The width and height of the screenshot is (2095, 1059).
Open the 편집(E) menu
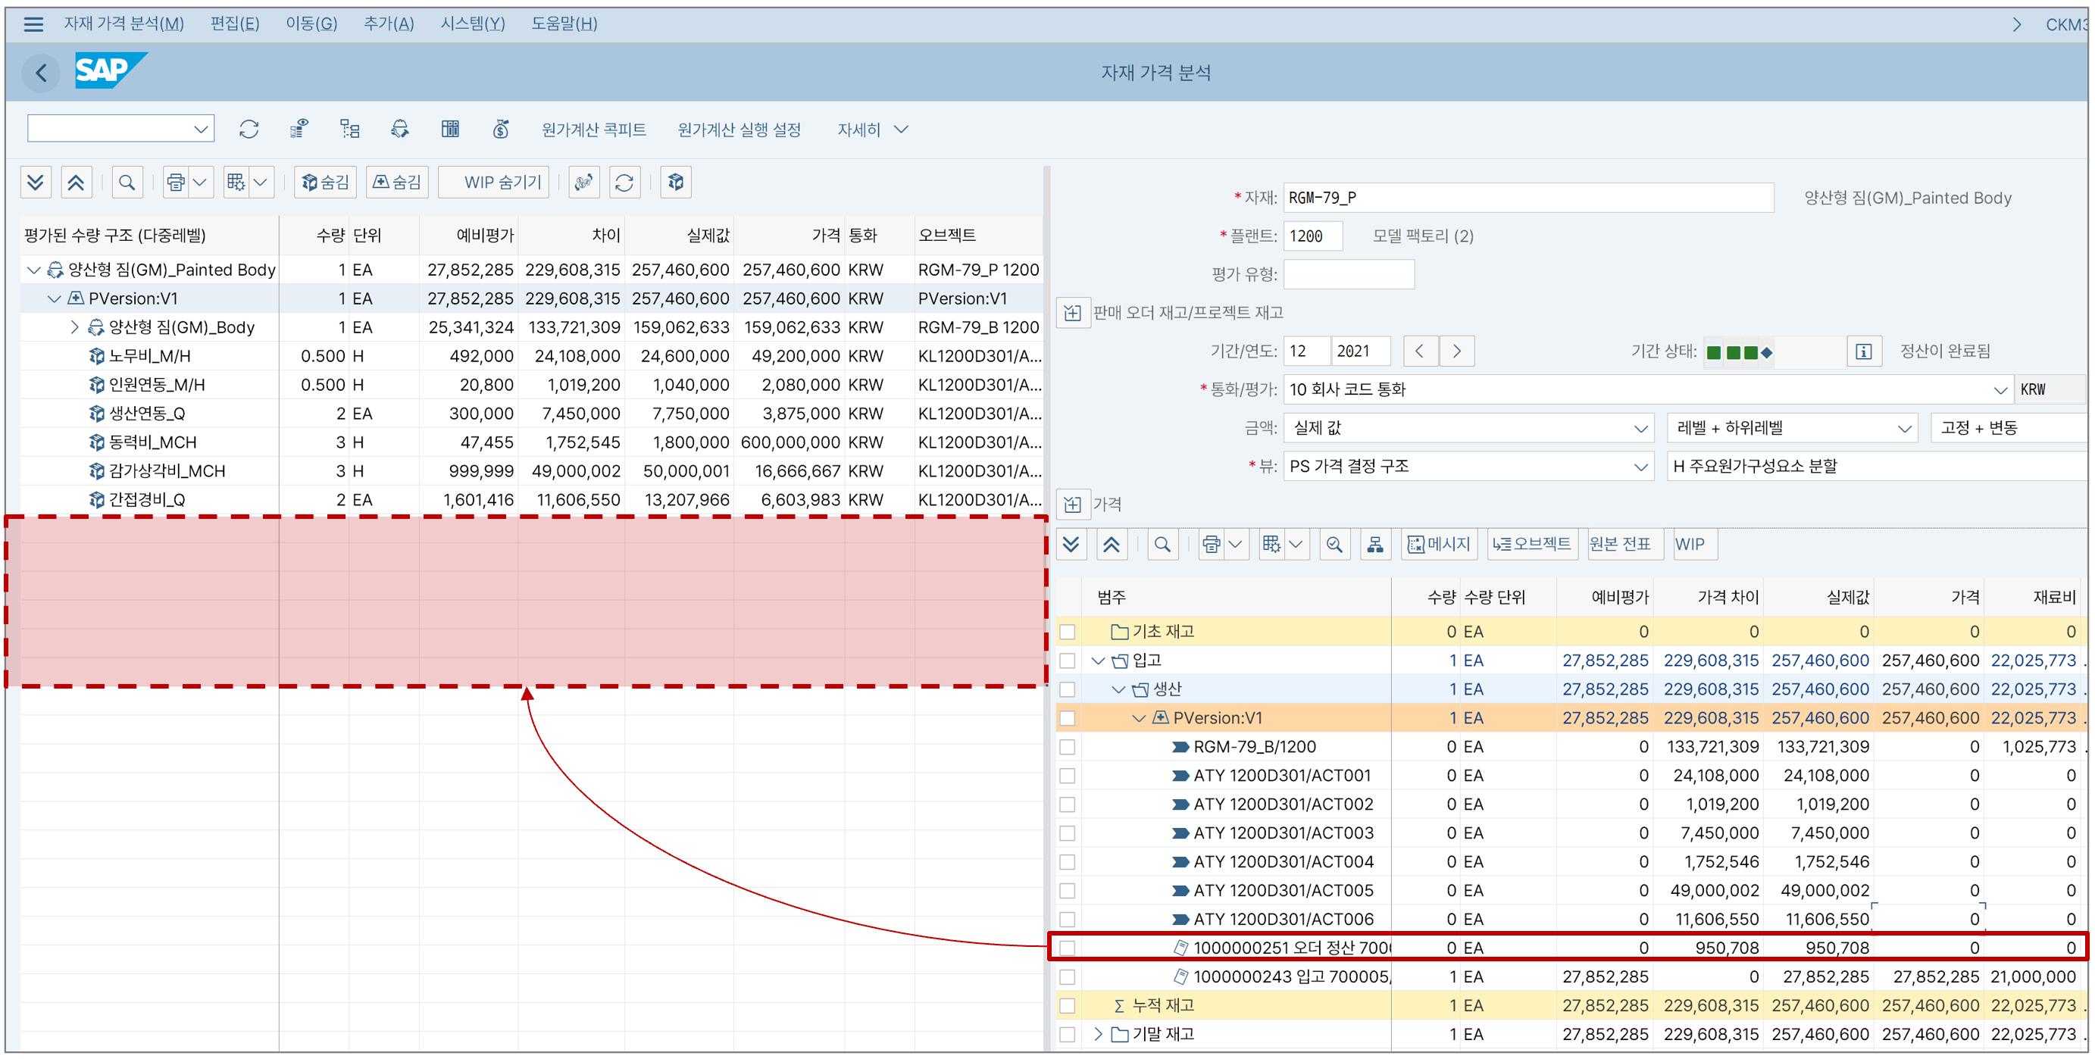(x=234, y=23)
